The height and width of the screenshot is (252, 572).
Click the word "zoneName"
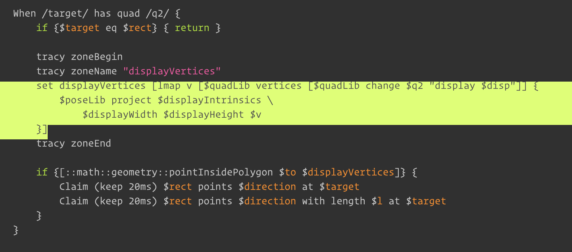pos(94,71)
